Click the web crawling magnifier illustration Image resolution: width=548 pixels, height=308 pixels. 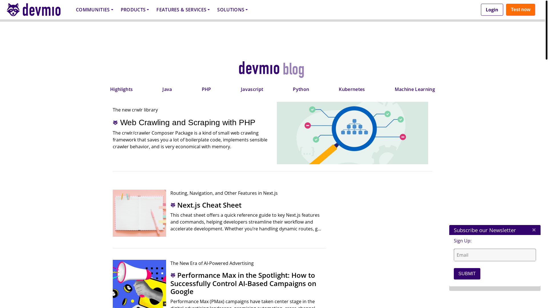352,133
